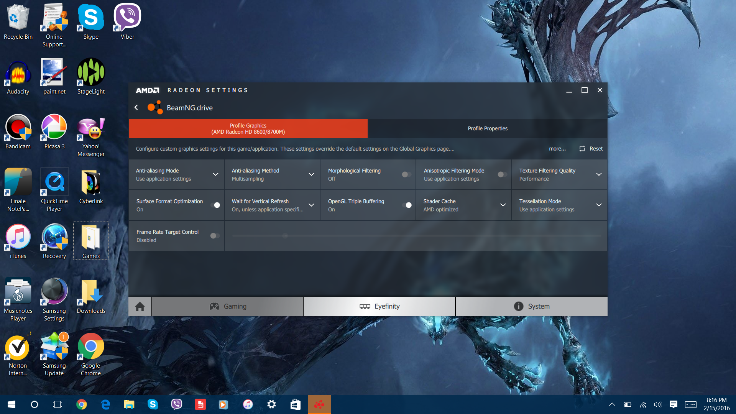The image size is (736, 414).
Task: Open Cortana search circle
Action: tap(34, 404)
